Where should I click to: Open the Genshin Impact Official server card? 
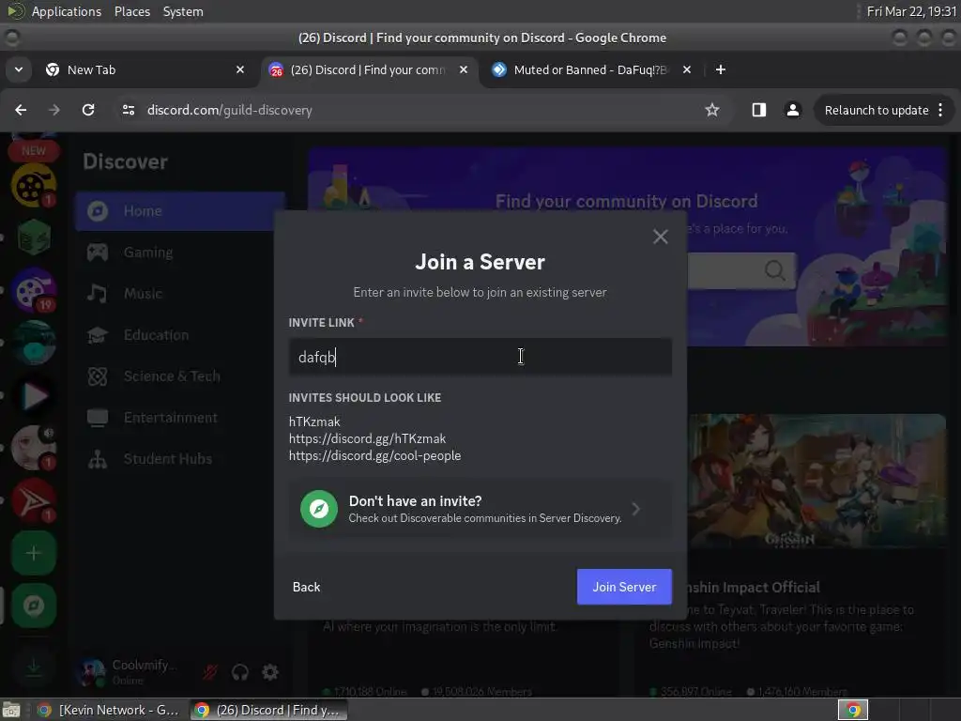pos(790,555)
